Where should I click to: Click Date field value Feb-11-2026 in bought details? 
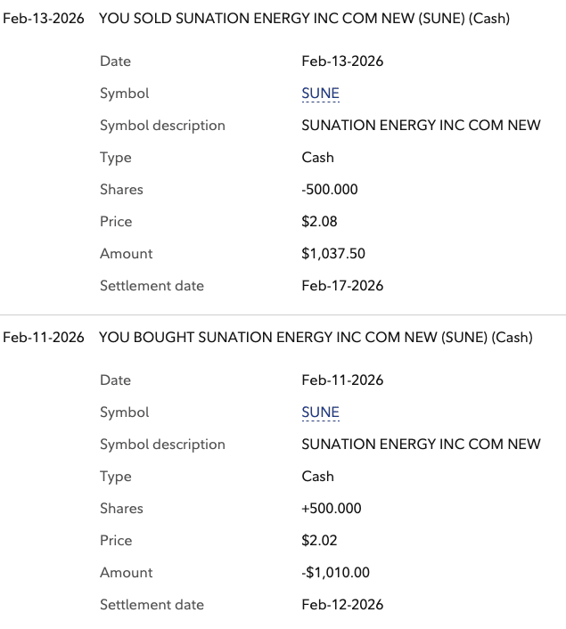342,380
